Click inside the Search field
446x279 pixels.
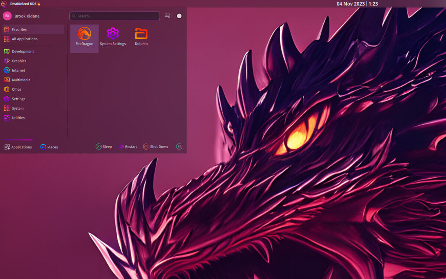[114, 16]
